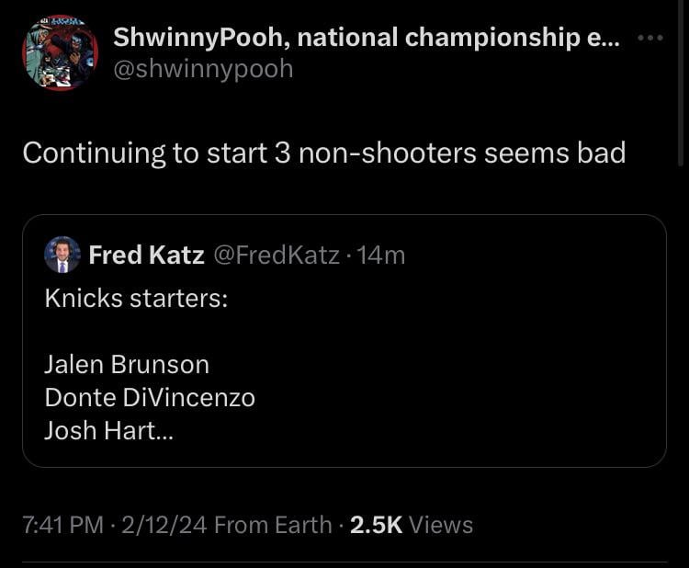Click the 'From Earth' location label
689x568 pixels.
[x=272, y=525]
